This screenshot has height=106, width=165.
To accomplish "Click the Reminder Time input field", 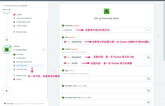I will (x=104, y=91).
